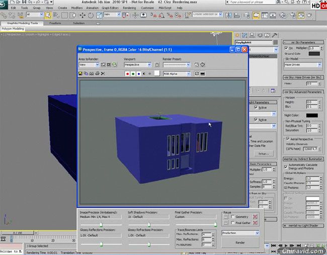
Task: Click the lock viewport icon in render window
Action: pos(157,65)
